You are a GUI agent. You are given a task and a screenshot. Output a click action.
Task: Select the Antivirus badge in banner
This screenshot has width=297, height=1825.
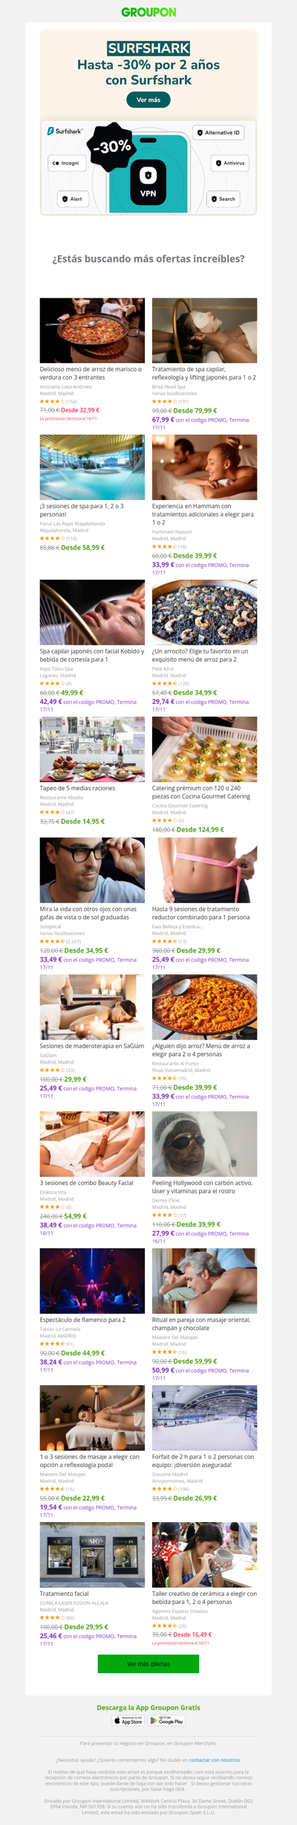pyautogui.click(x=230, y=163)
